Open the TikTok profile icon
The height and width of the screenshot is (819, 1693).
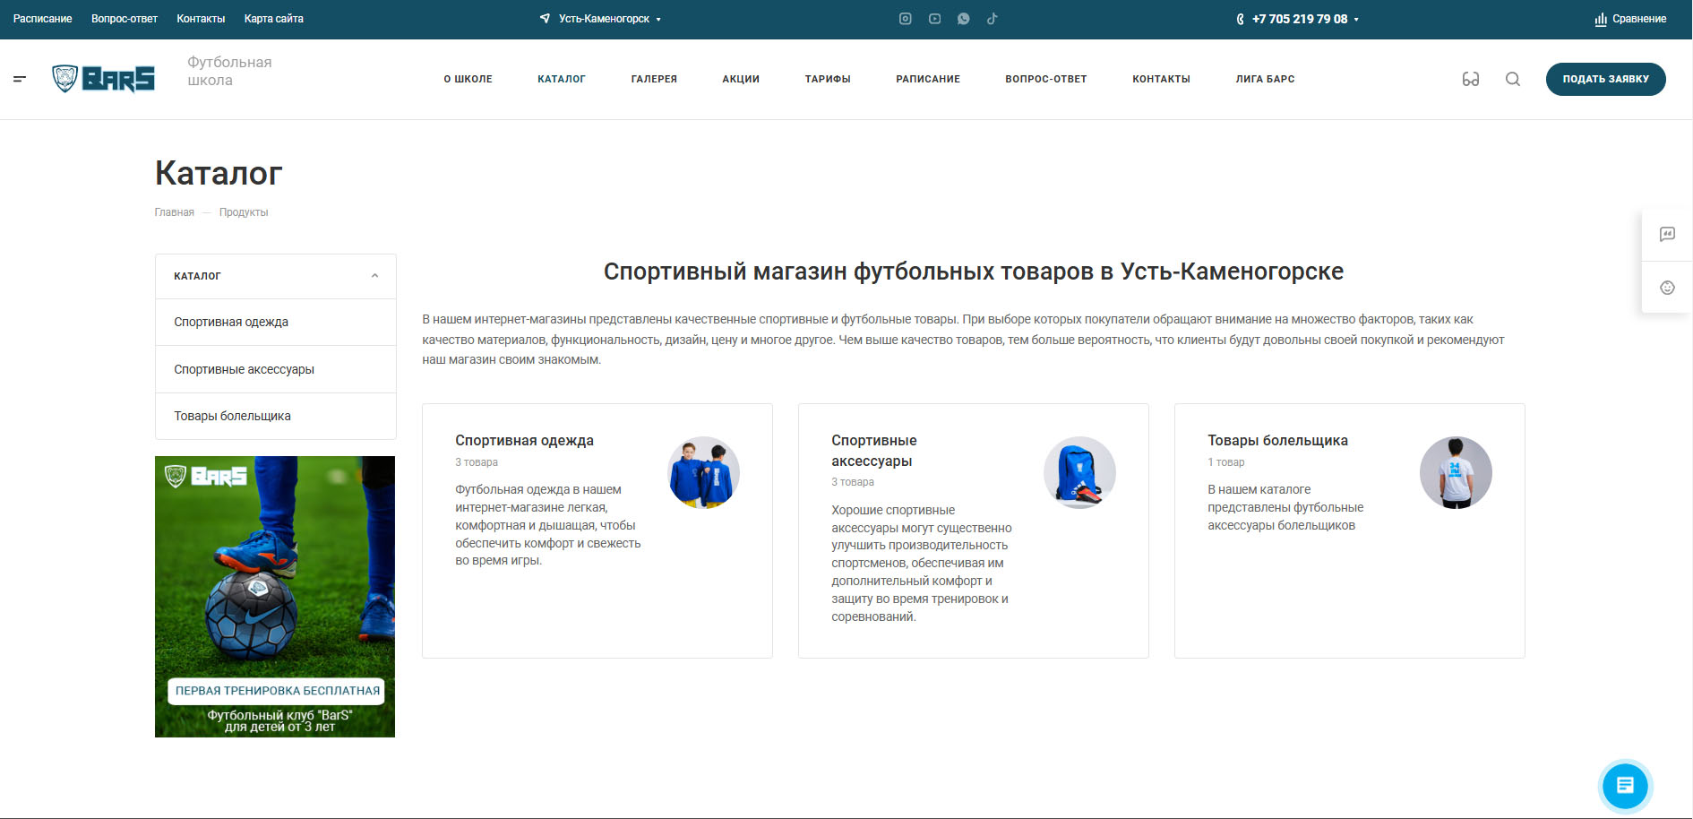pos(992,19)
